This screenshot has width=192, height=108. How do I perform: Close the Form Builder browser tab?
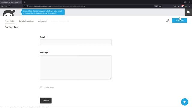click(21, 2)
